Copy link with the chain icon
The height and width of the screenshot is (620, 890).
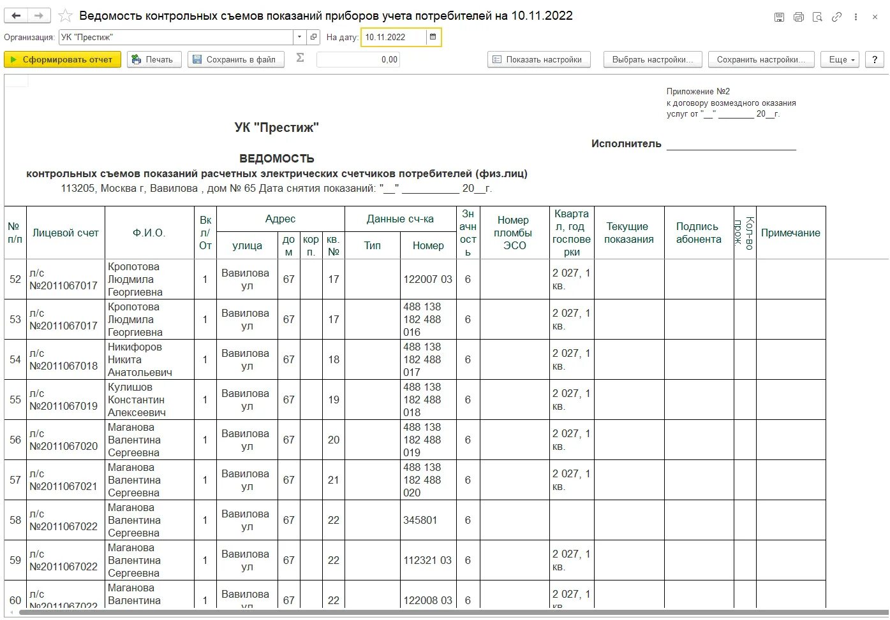click(x=836, y=17)
